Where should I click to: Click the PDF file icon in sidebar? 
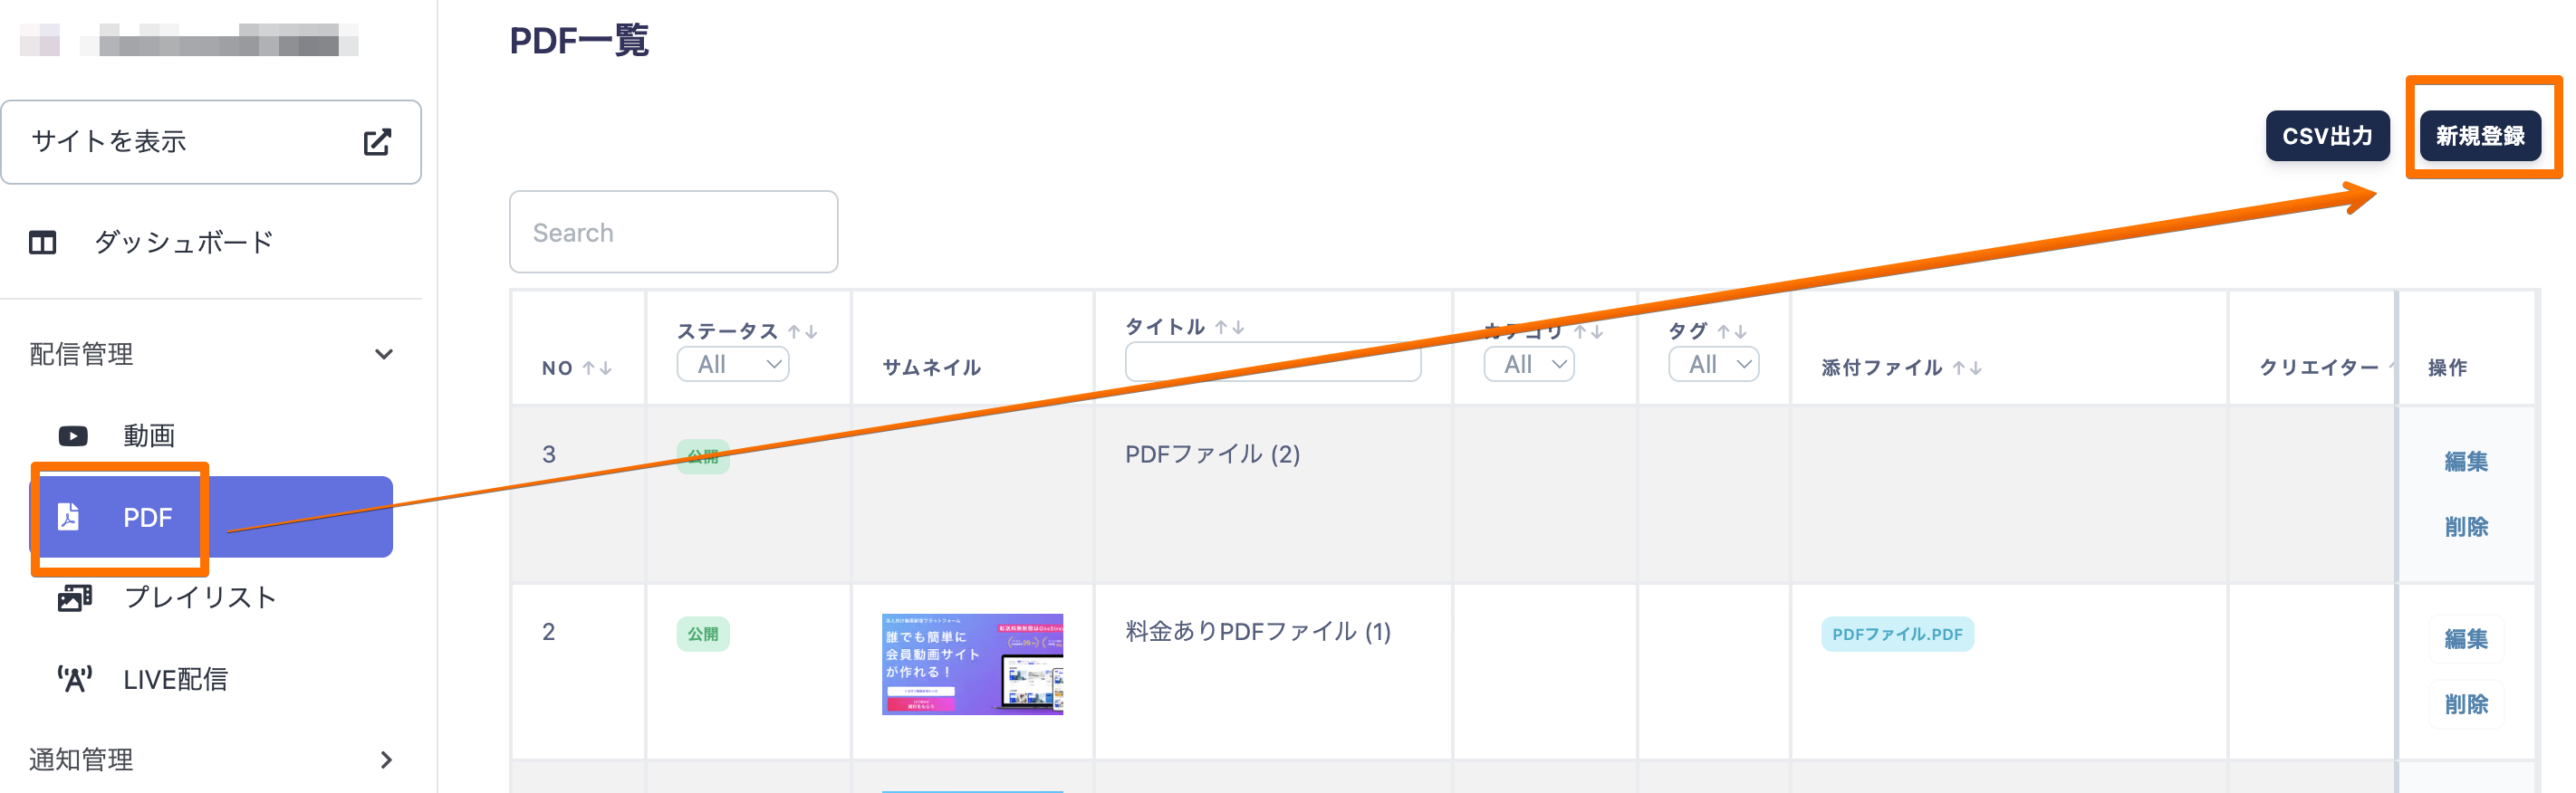(68, 516)
